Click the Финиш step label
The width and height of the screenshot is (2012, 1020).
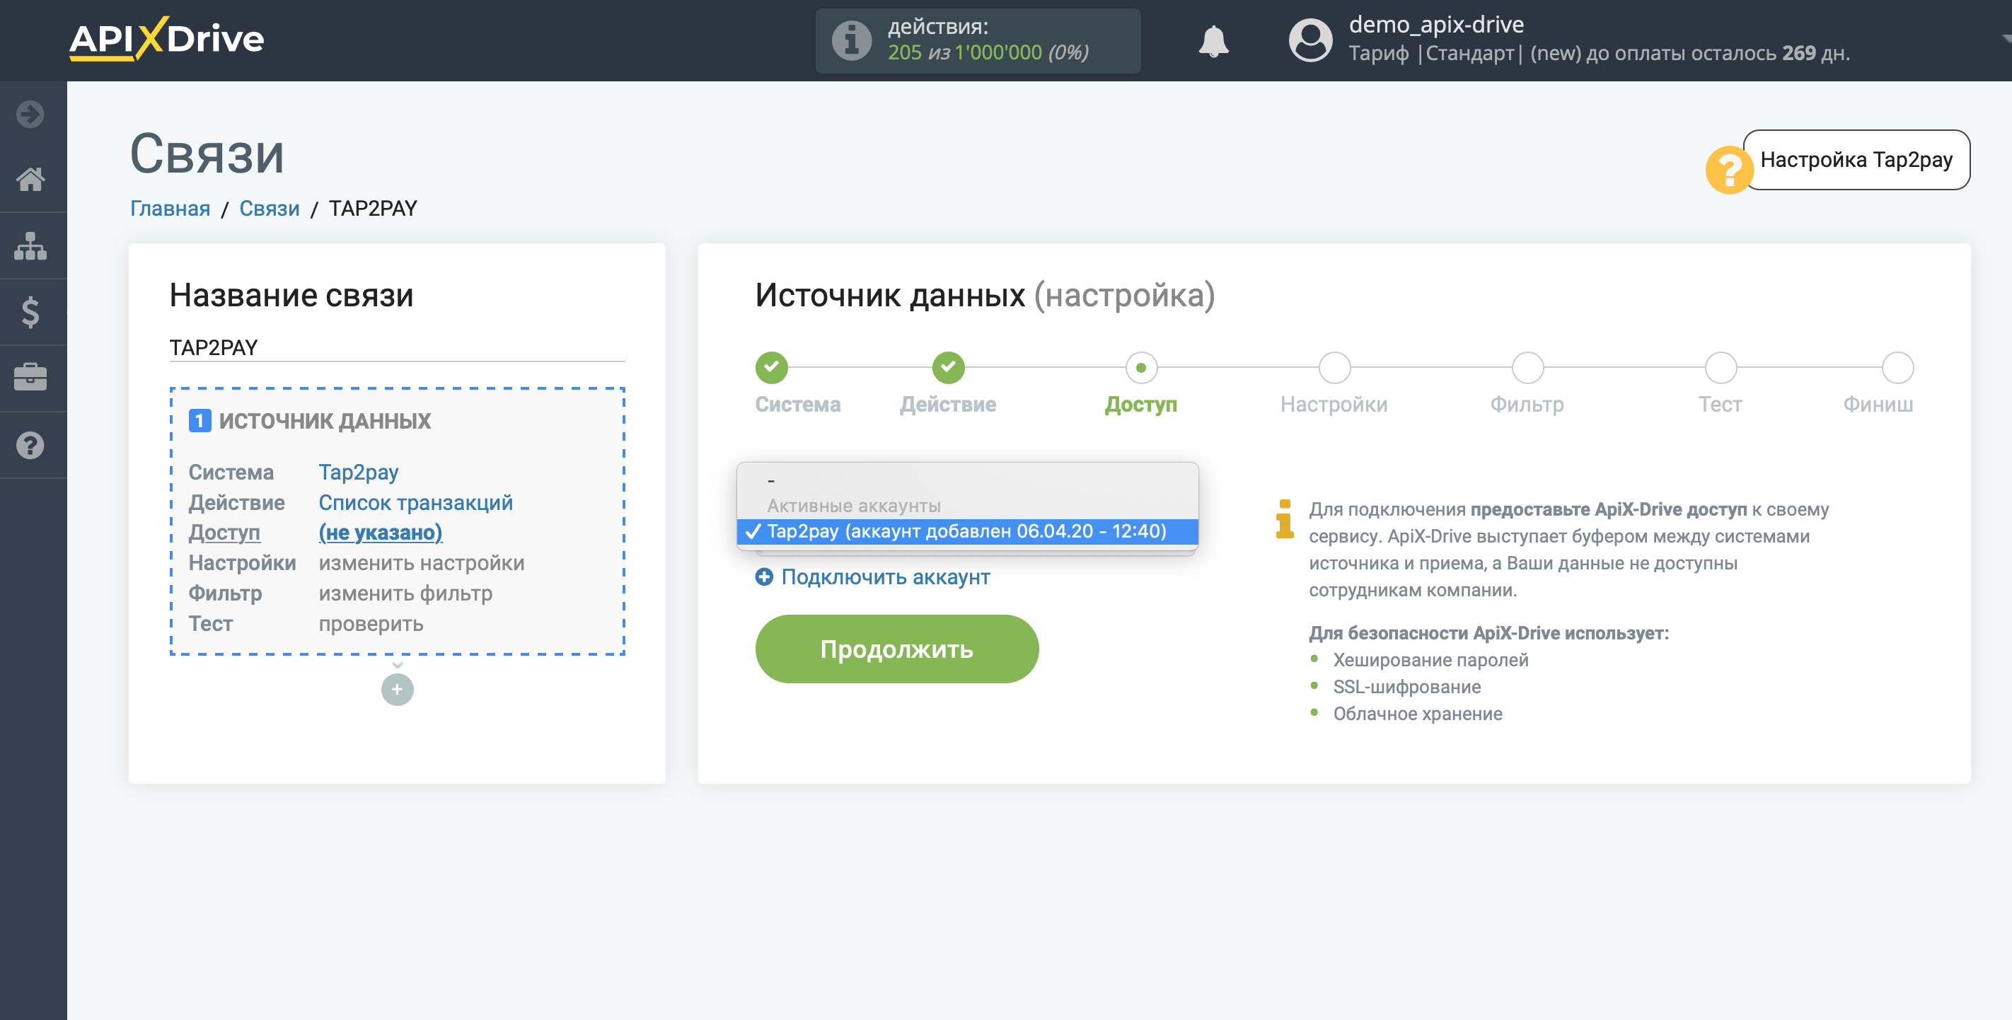(1878, 405)
